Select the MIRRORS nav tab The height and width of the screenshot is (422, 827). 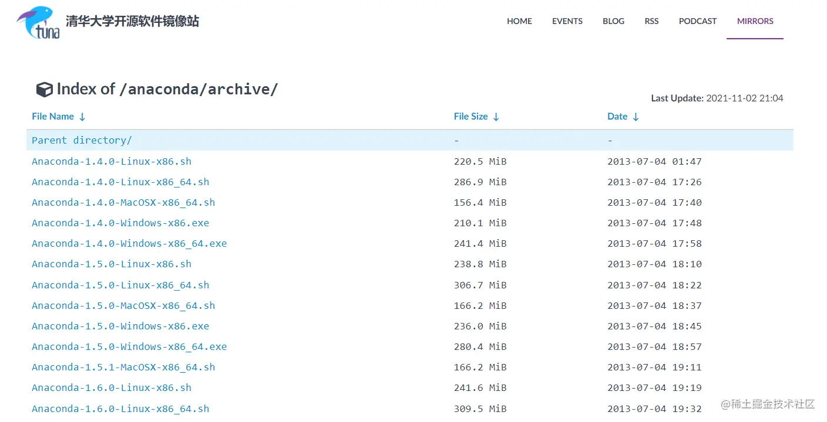point(755,21)
